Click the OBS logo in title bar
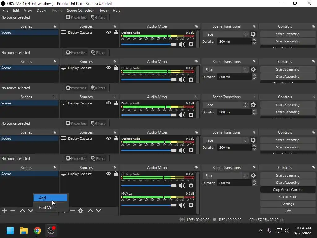317x238 pixels. [x=3, y=3]
